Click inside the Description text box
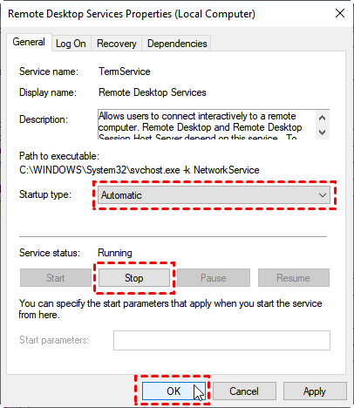Image resolution: width=354 pixels, height=408 pixels. [207, 125]
